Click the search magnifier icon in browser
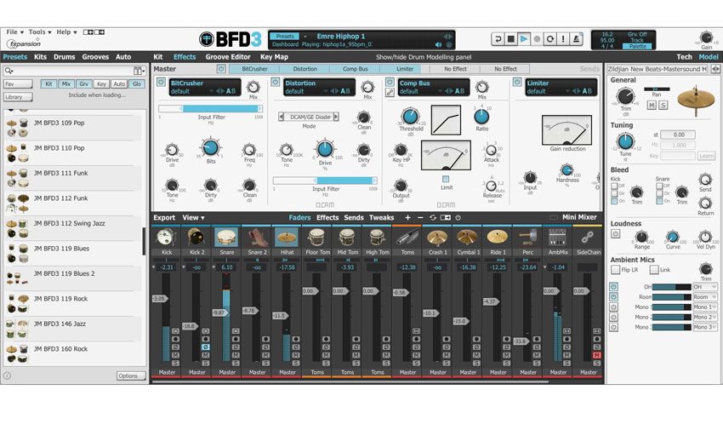 point(9,71)
